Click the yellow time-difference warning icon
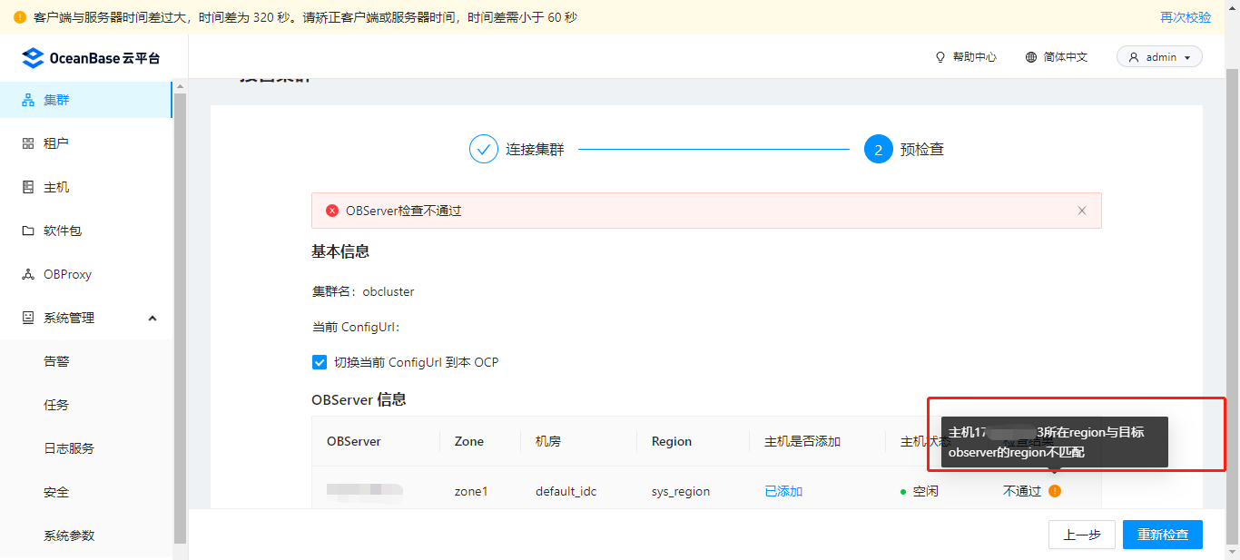The height and width of the screenshot is (560, 1240). (20, 17)
